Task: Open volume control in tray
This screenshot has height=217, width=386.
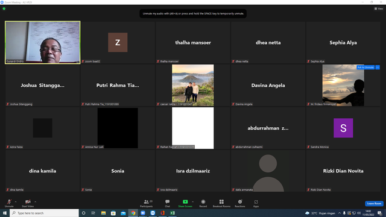Action: [359, 213]
